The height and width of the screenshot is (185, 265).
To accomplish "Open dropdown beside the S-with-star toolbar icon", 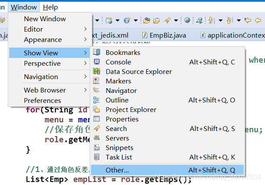I will [x=136, y=21].
